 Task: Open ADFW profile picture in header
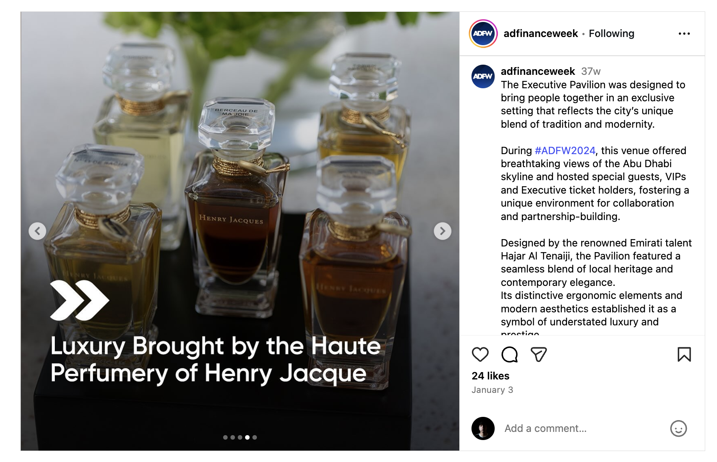coord(483,33)
